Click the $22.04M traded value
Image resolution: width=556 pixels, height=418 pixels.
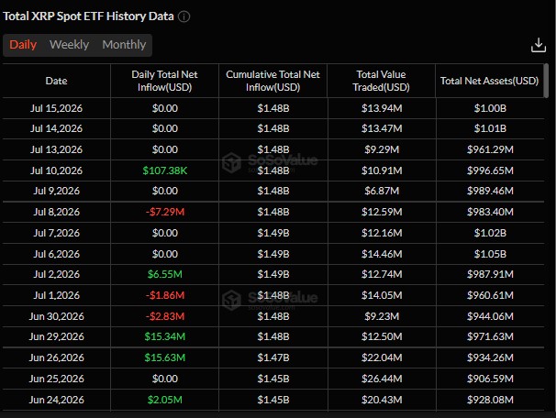tap(382, 357)
